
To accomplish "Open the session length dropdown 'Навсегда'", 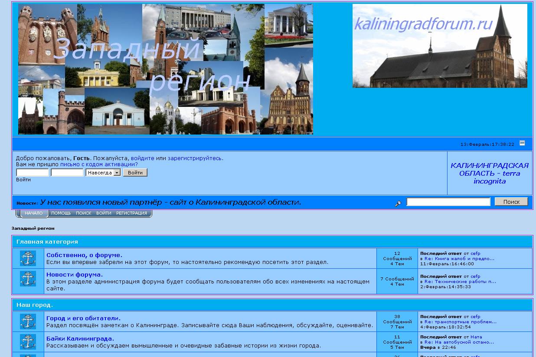I will coord(103,172).
